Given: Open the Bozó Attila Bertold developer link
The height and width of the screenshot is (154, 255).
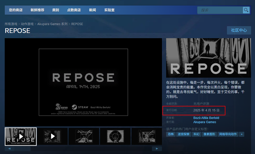Looking at the screenshot, I should [x=207, y=118].
